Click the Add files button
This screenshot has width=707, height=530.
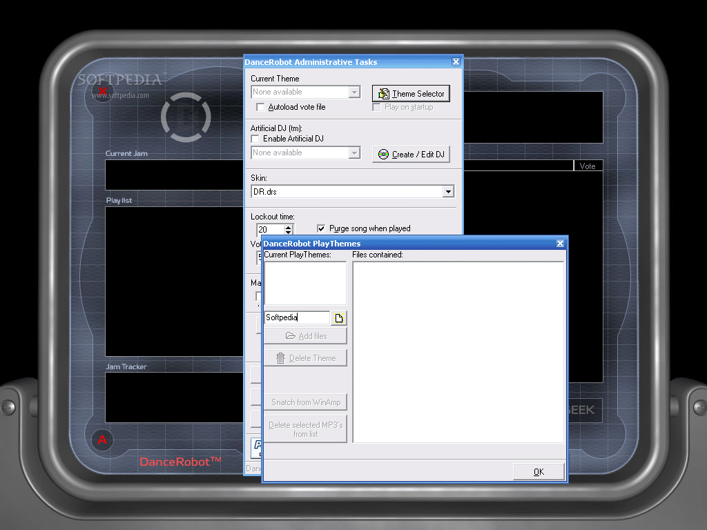point(305,336)
